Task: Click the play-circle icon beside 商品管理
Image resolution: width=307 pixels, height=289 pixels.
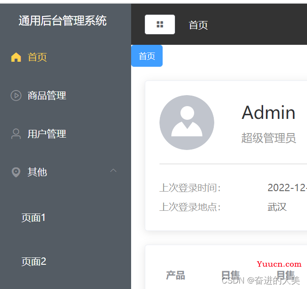Action: (16, 96)
